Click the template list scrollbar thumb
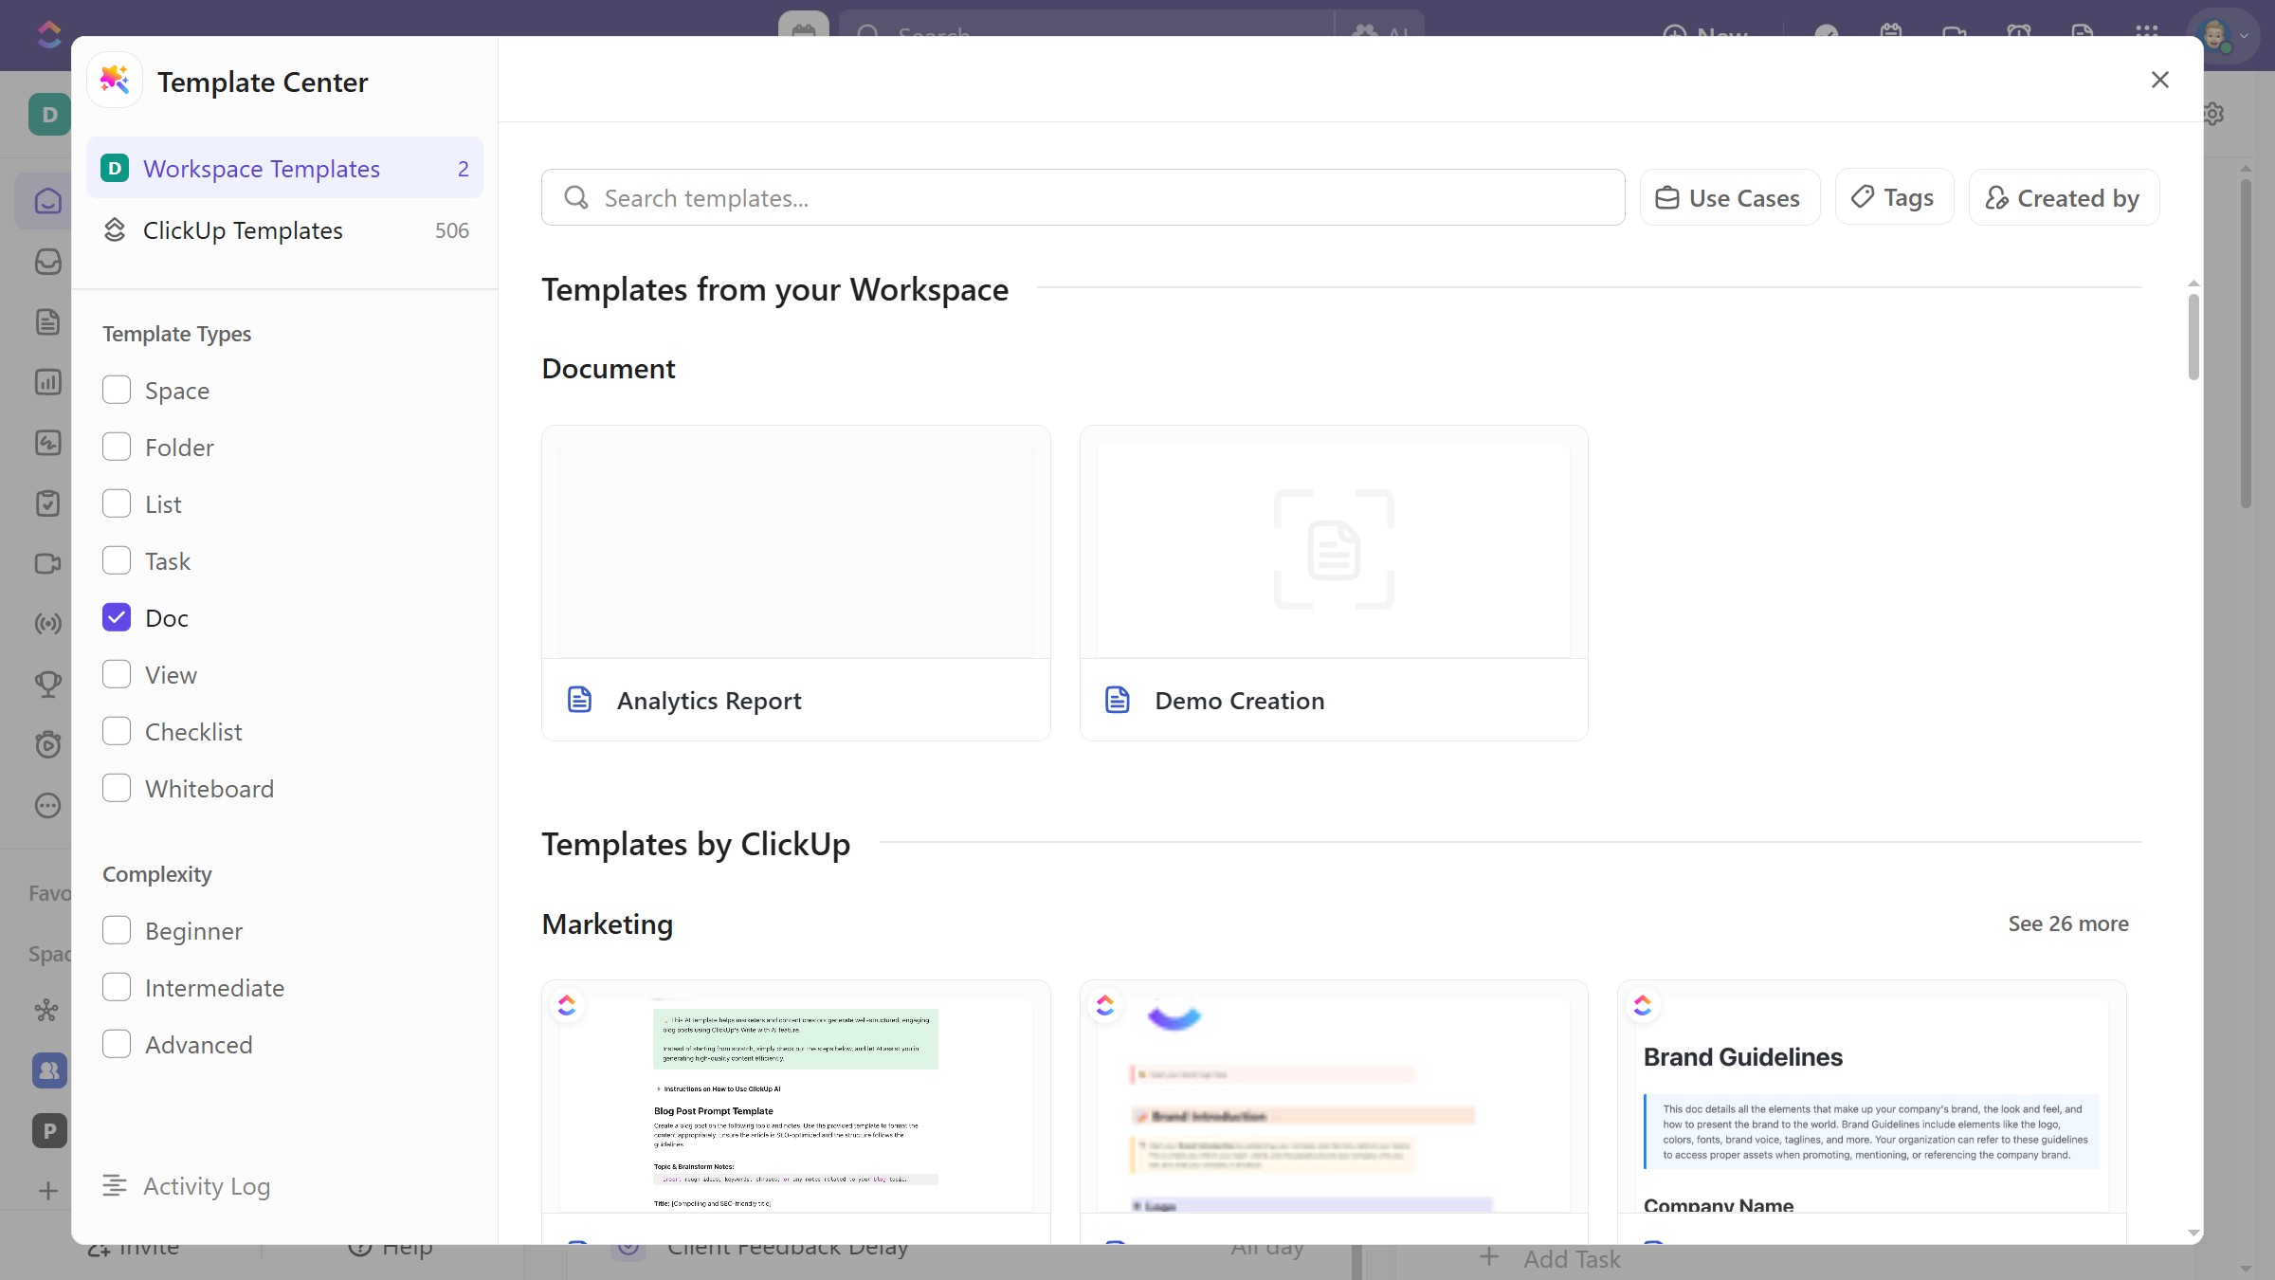 pyautogui.click(x=2193, y=337)
